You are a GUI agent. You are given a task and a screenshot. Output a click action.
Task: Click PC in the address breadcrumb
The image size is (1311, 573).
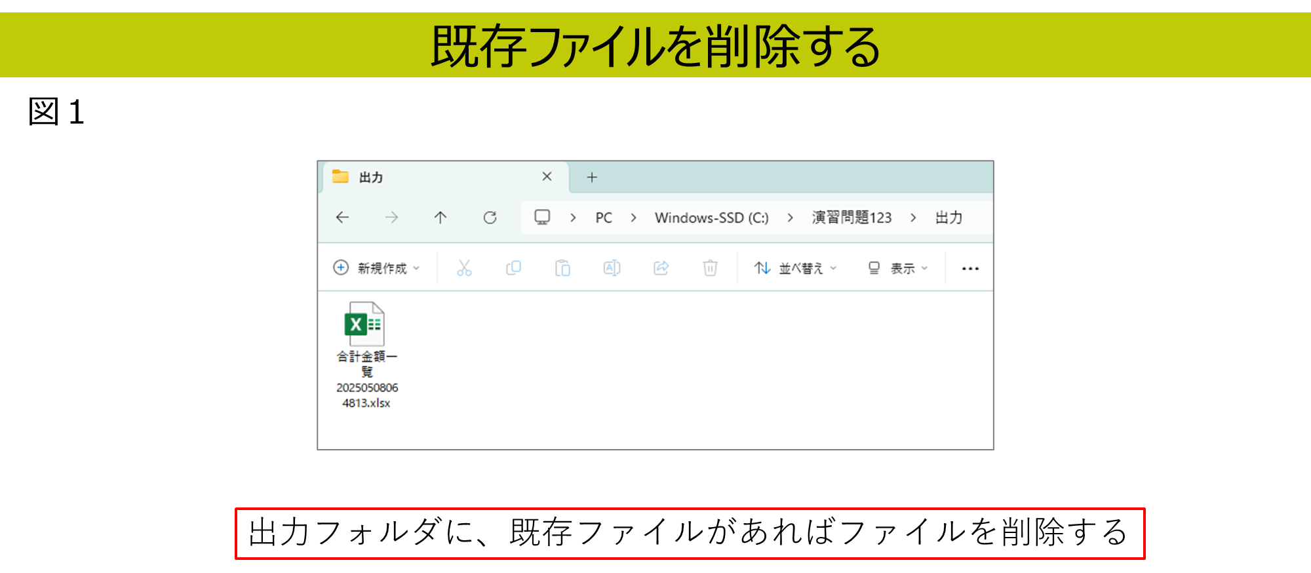coord(604,218)
